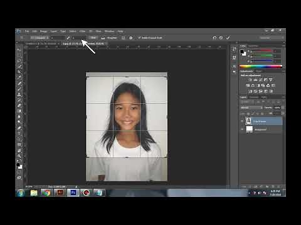Select the Crop Preview layer row
The image size is (301, 225).
point(261,121)
